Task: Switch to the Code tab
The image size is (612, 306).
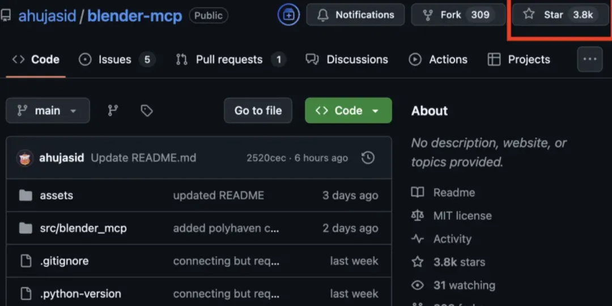Action: (36, 59)
